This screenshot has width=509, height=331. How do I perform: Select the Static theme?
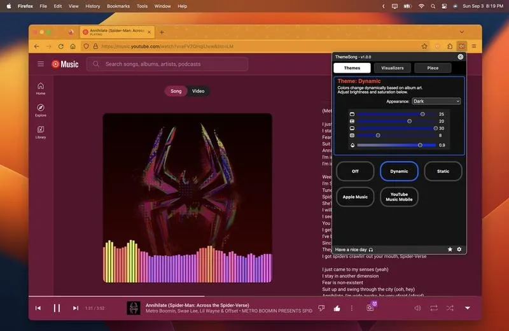(443, 171)
